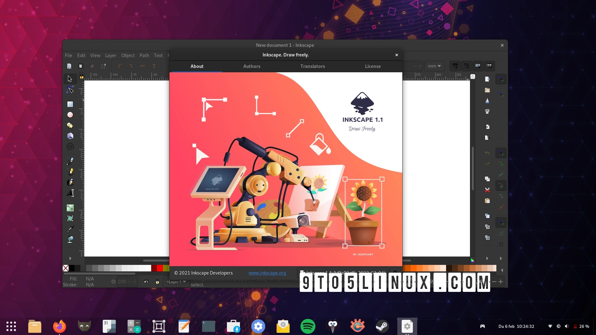Click the Print icon in the commands bar

point(487,111)
